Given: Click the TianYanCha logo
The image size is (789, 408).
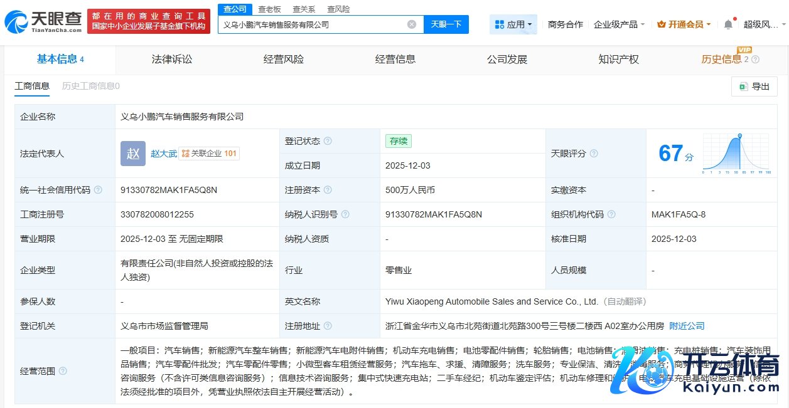Looking at the screenshot, I should [43, 21].
